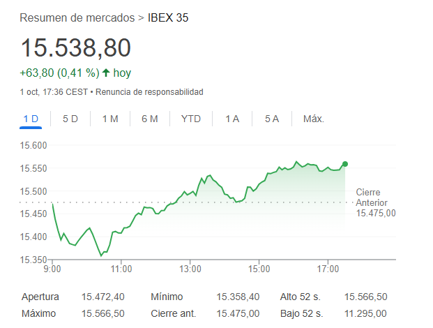
Task: View the 1 A yearly chart tab
Action: coord(232,119)
